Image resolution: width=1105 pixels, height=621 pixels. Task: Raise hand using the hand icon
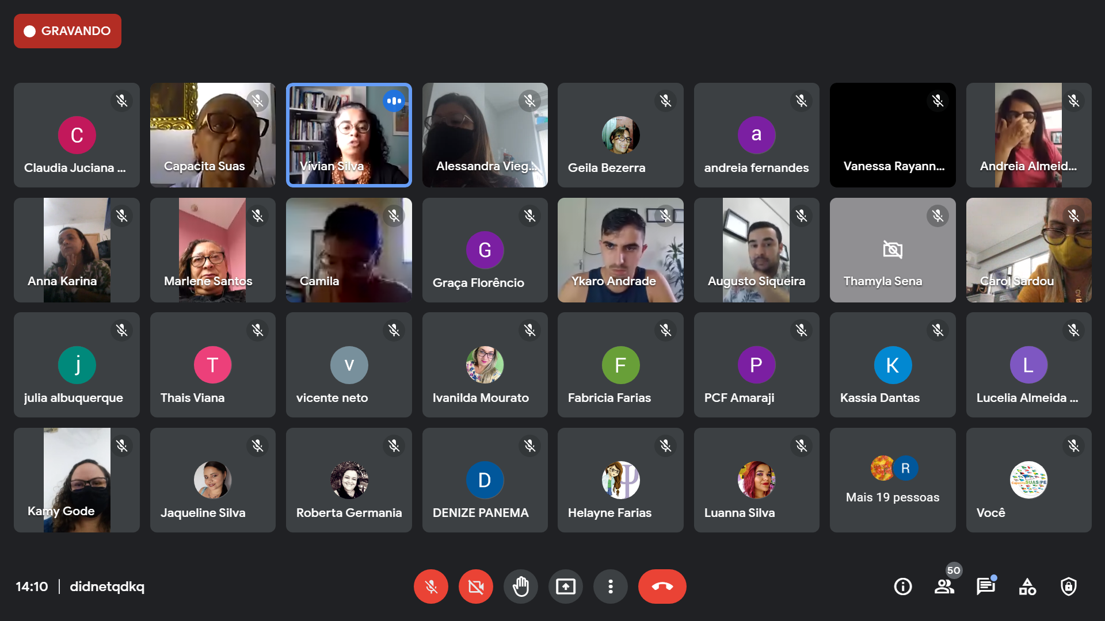520,586
